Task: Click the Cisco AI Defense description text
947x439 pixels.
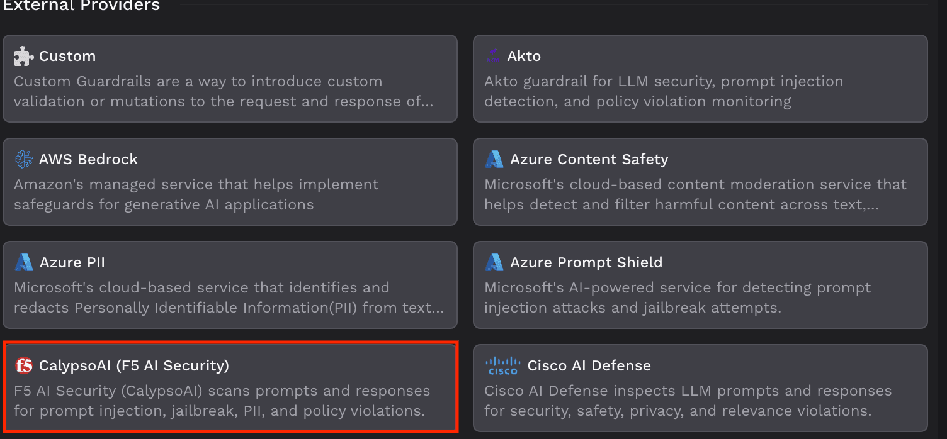Action: pyautogui.click(x=688, y=401)
